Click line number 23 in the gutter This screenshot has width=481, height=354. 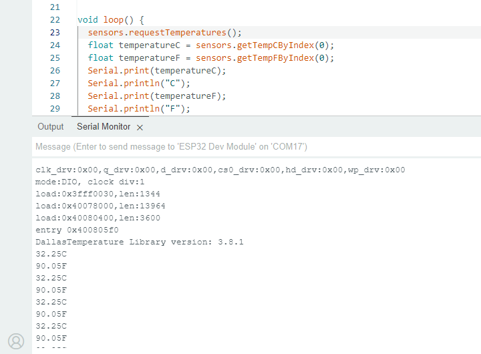(55, 33)
